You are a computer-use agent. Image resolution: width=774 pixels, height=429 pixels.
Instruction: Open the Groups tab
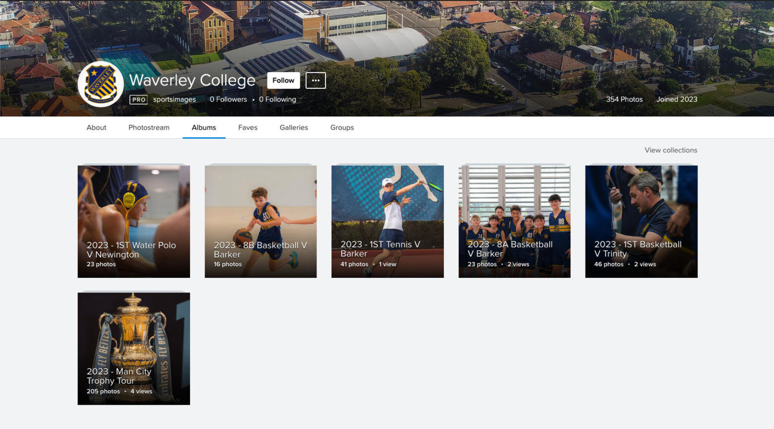click(x=342, y=127)
